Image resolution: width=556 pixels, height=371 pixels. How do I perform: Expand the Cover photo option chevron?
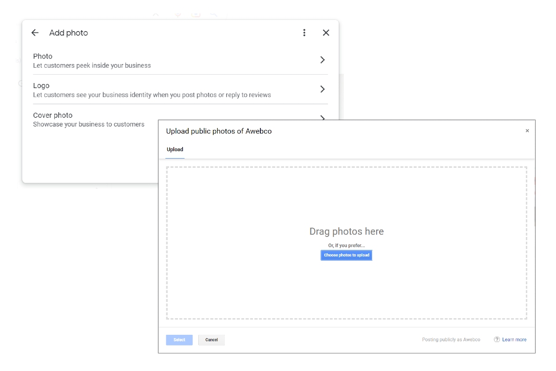coord(322,118)
